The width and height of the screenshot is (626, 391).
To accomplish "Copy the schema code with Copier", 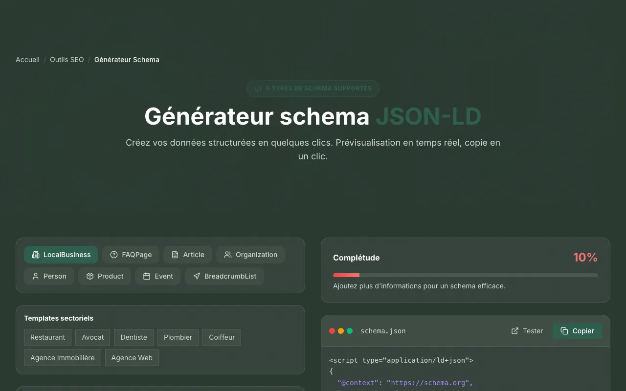I will click(578, 331).
